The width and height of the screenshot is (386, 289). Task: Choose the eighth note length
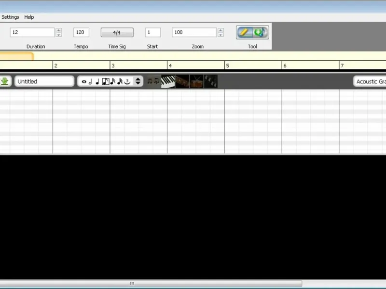coord(106,81)
